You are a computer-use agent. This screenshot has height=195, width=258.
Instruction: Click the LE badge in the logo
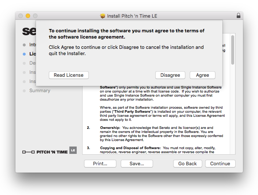click(73, 150)
